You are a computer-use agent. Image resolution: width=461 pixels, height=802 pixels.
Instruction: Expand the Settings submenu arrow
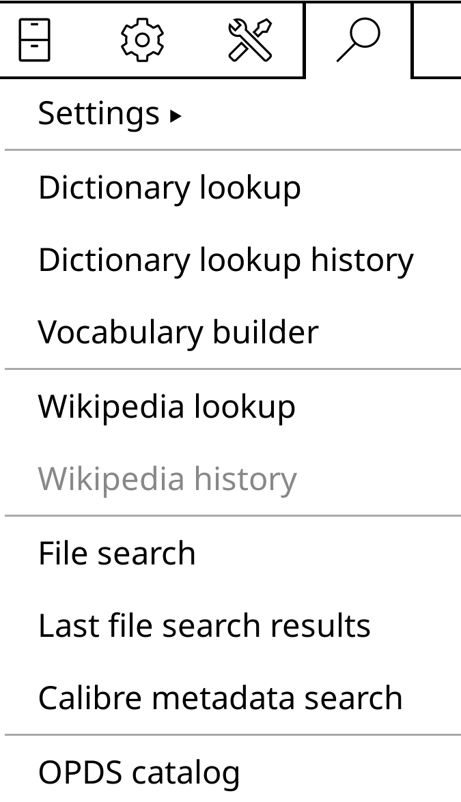[x=176, y=116]
